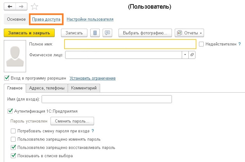Toggle the Недействителен checkbox
This screenshot has width=245, height=162.
(x=201, y=44)
